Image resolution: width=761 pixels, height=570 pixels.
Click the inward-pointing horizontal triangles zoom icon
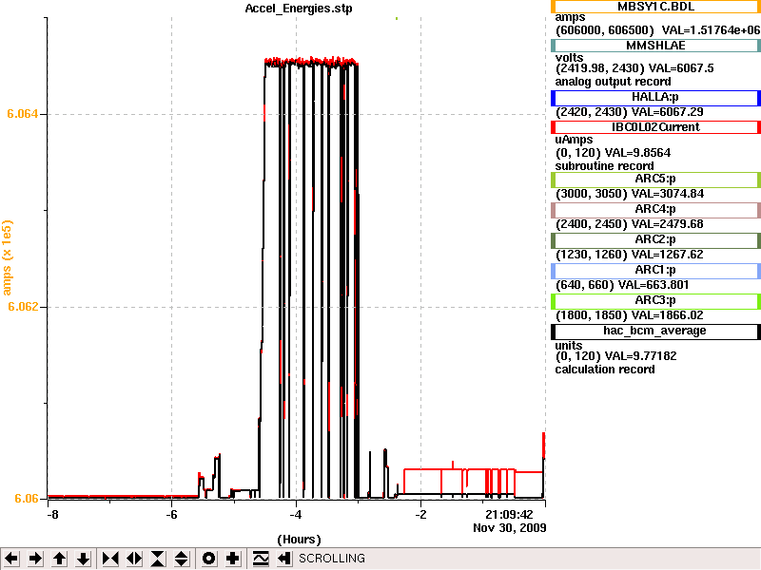coord(110,559)
